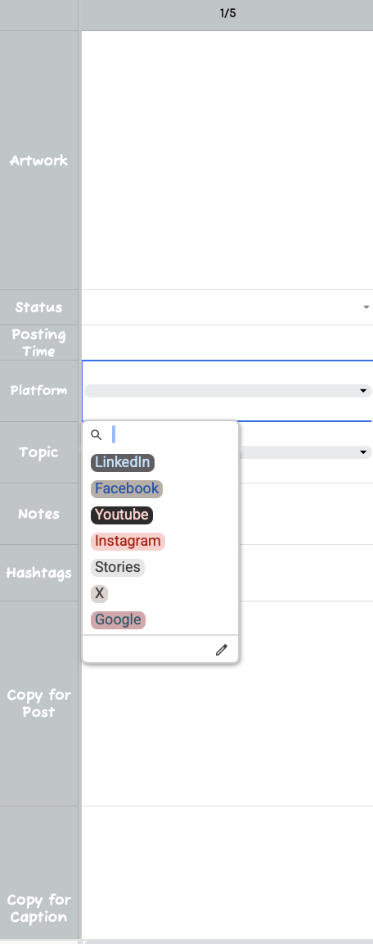Viewport: 373px width, 944px height.
Task: Click the empty Artwork content cell
Action: (227, 160)
